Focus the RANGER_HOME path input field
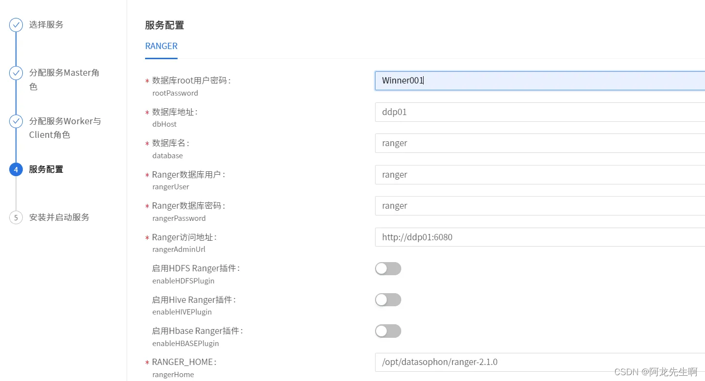 [x=539, y=362]
